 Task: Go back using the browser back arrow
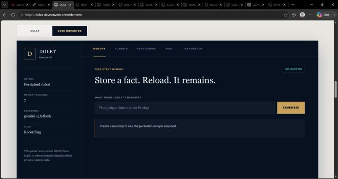(5, 15)
